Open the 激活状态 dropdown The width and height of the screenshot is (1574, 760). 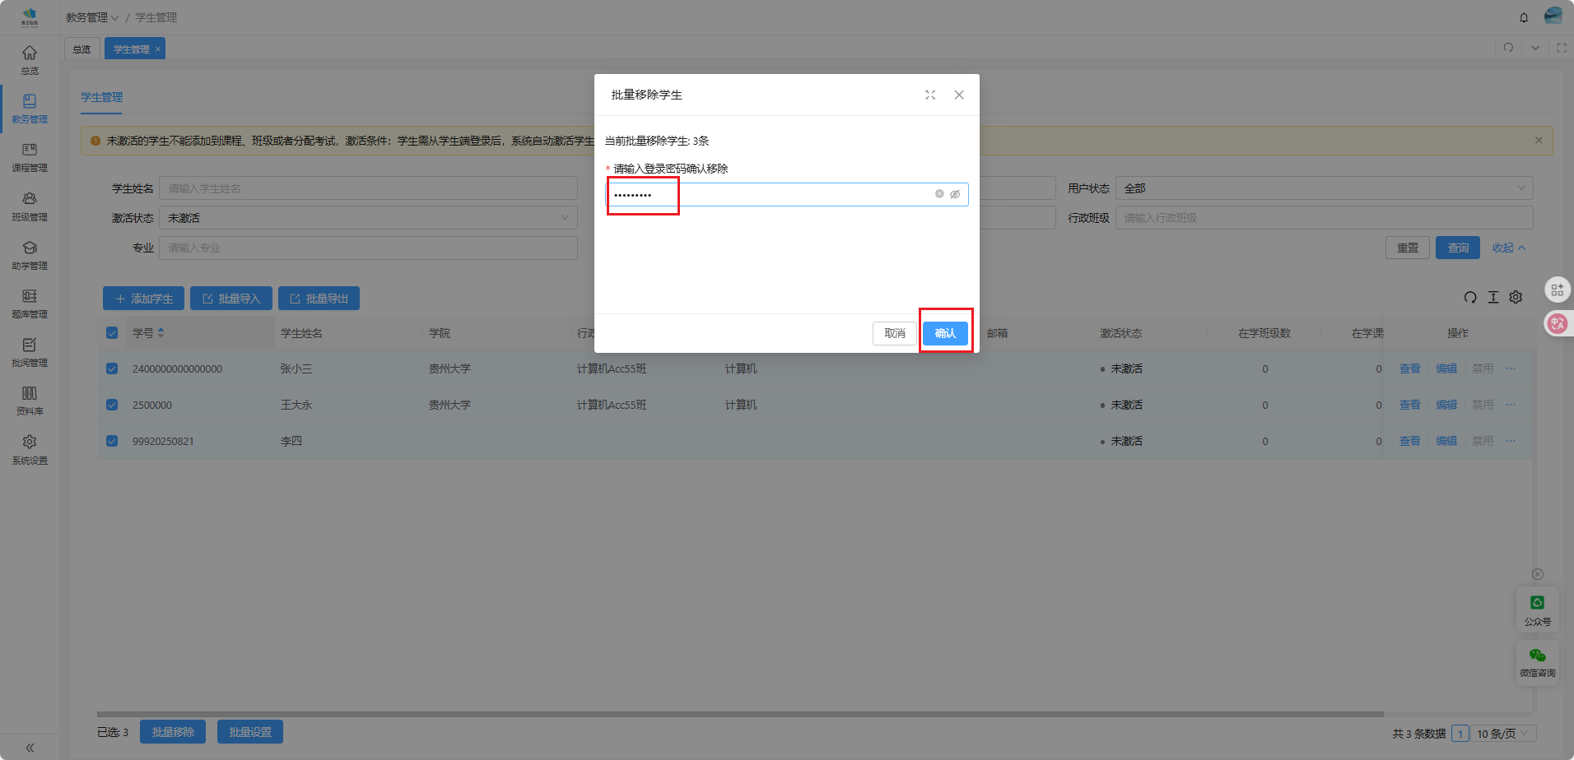[368, 218]
